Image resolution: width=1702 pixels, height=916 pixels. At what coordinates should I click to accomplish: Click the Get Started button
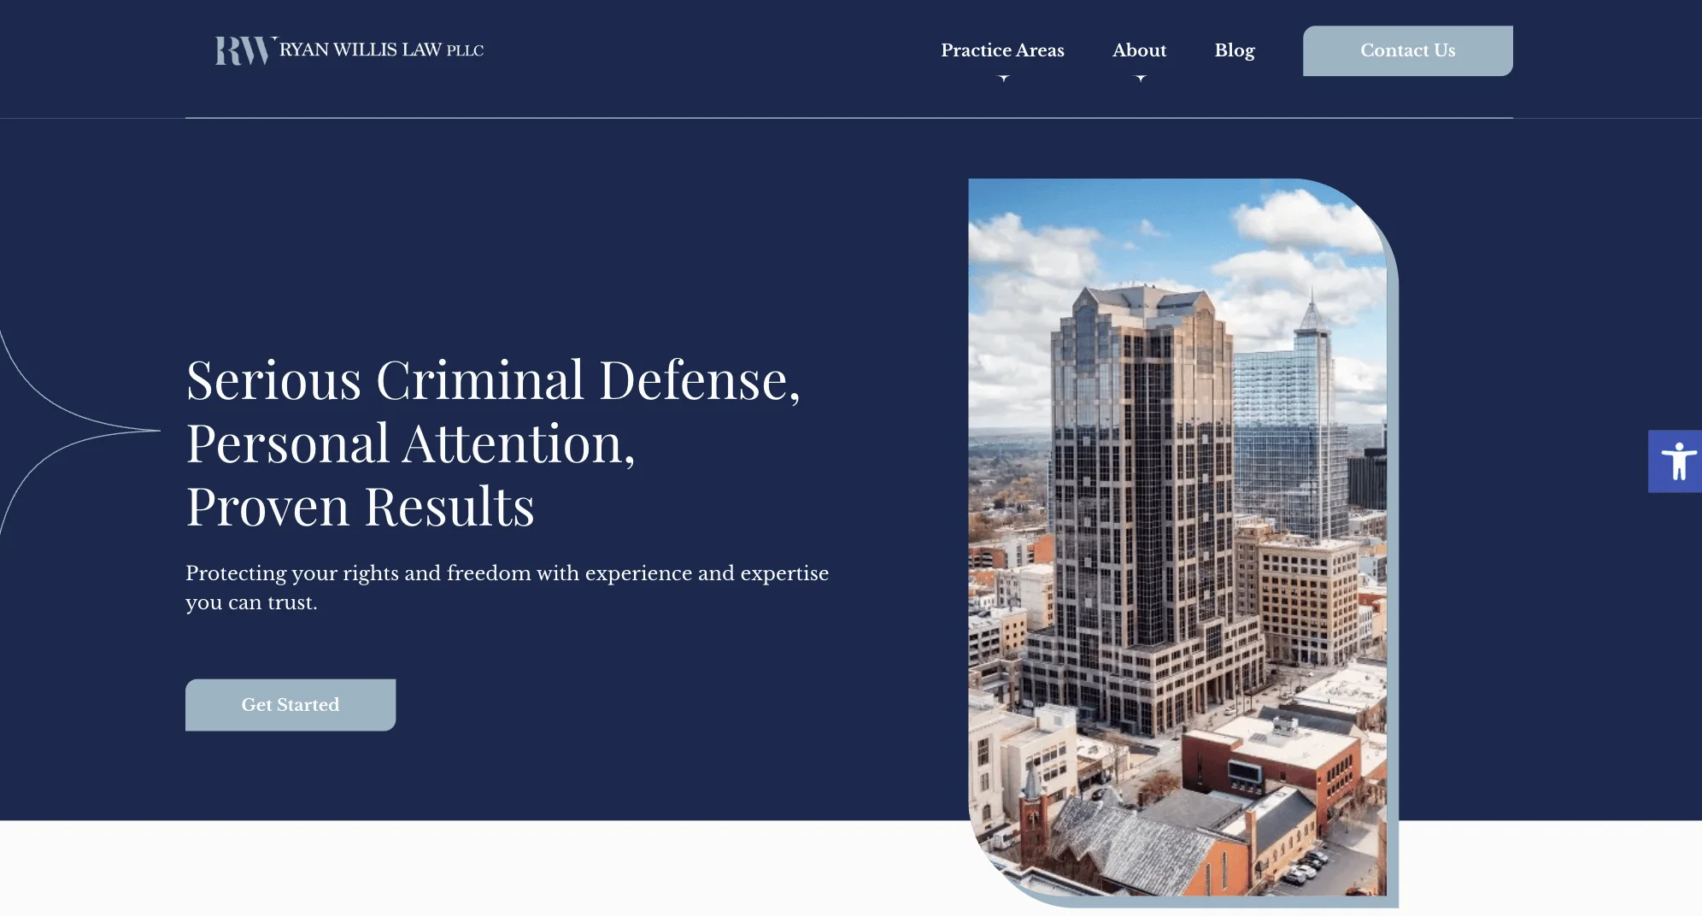coord(291,705)
